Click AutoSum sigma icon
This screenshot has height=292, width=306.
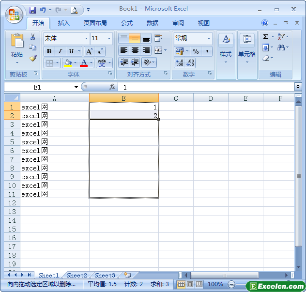click(x=265, y=36)
